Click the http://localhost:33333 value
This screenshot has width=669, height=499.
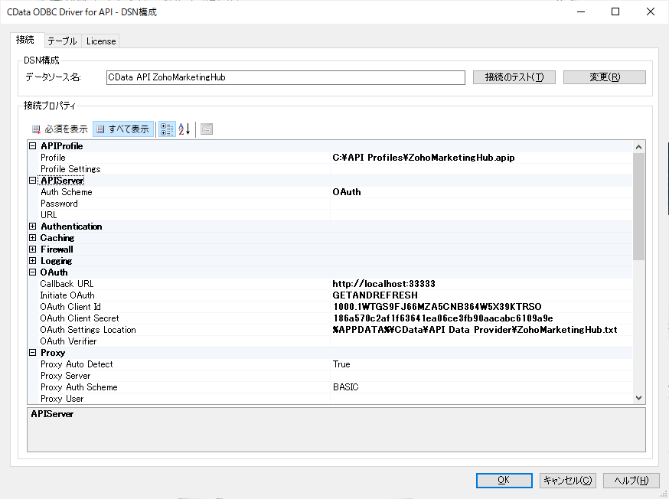point(383,284)
